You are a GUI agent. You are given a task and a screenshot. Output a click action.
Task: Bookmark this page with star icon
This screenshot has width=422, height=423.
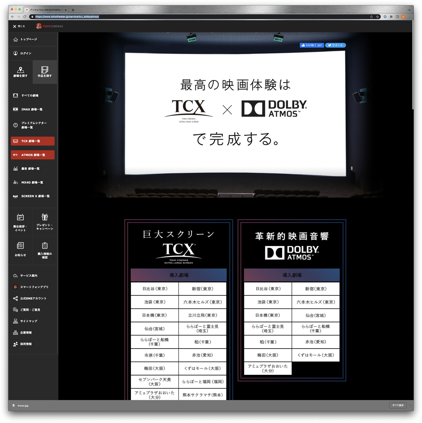[377, 17]
